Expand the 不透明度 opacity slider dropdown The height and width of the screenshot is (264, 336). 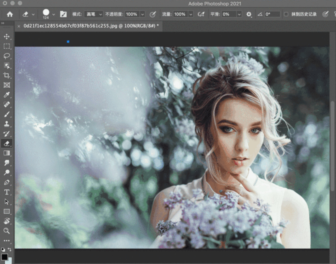(x=142, y=14)
